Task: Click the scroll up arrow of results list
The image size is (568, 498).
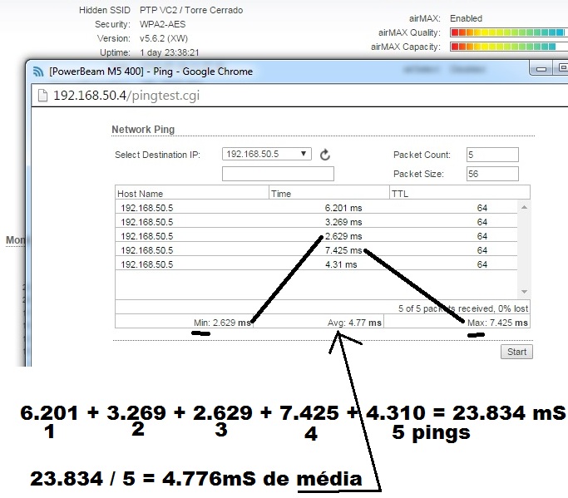Action: [524, 207]
